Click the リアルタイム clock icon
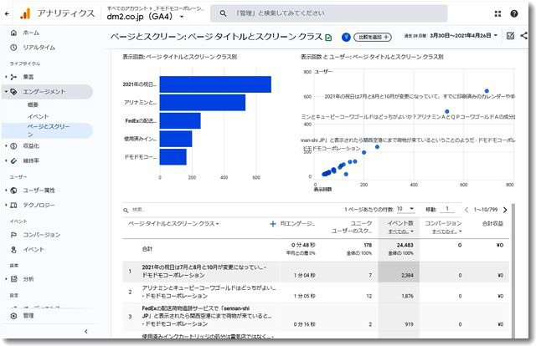This screenshot has width=536, height=346. click(13, 48)
